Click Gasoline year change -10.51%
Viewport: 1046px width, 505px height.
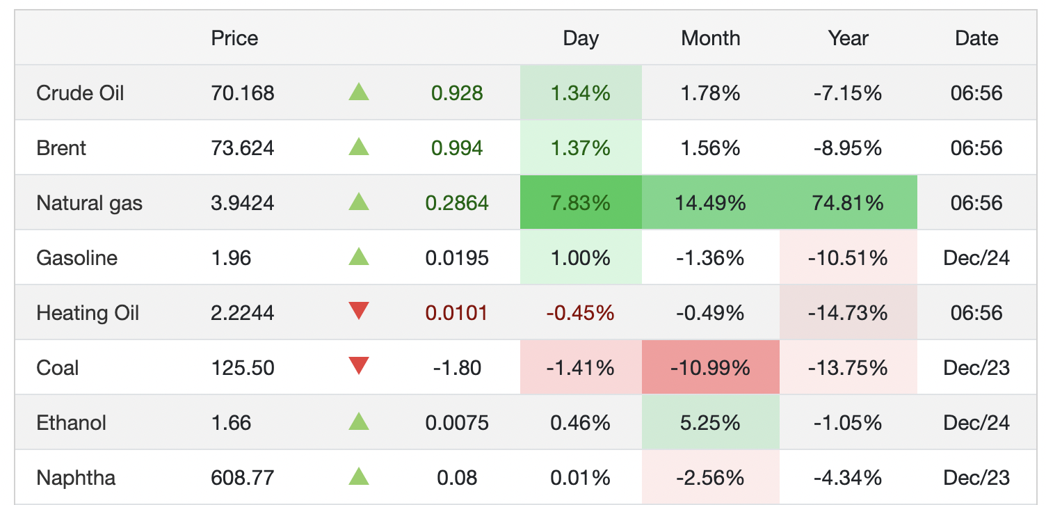coord(848,258)
